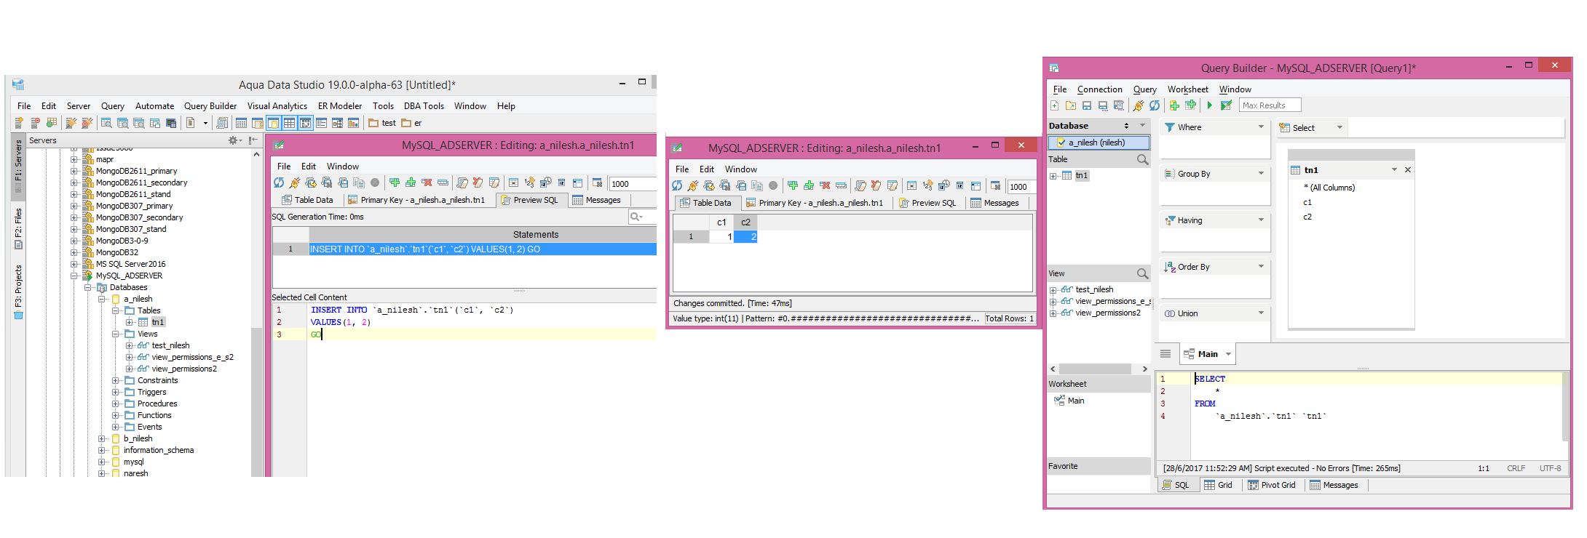
Task: Remove tn1 table box using its X icon
Action: [1408, 169]
